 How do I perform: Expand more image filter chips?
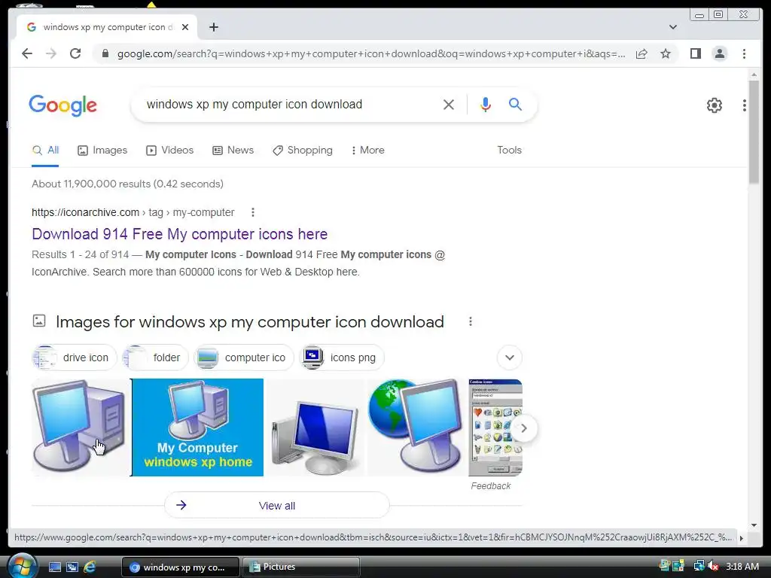coord(510,357)
